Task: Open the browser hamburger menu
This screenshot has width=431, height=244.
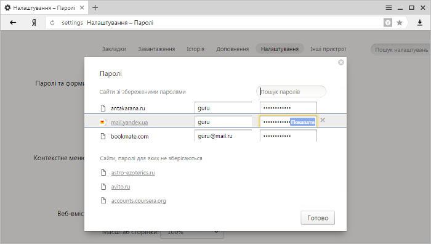Action: tap(389, 8)
